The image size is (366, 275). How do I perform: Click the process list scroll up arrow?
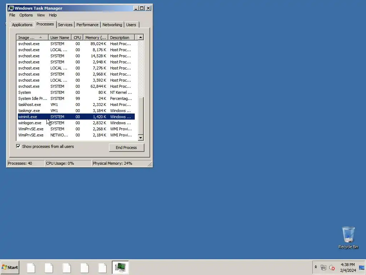(x=140, y=37)
